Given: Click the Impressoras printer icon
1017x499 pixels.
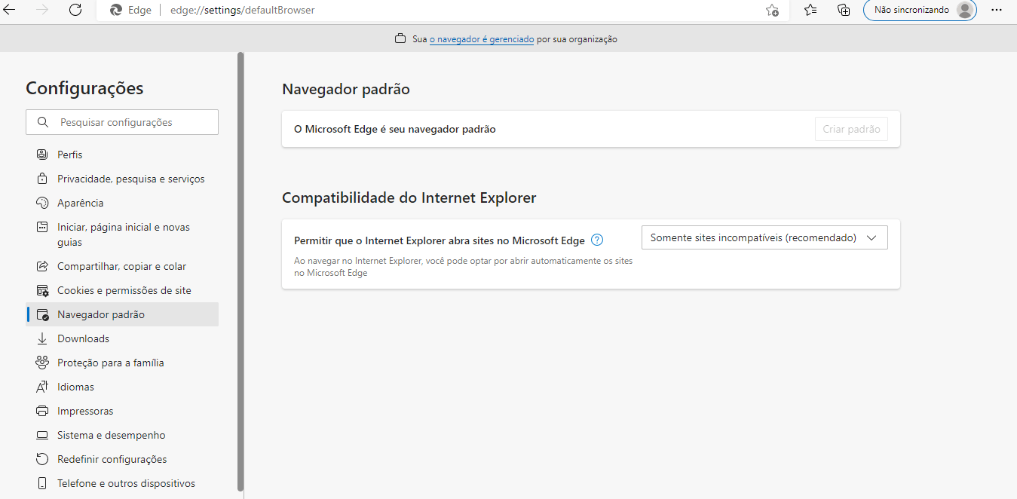Looking at the screenshot, I should pyautogui.click(x=42, y=411).
